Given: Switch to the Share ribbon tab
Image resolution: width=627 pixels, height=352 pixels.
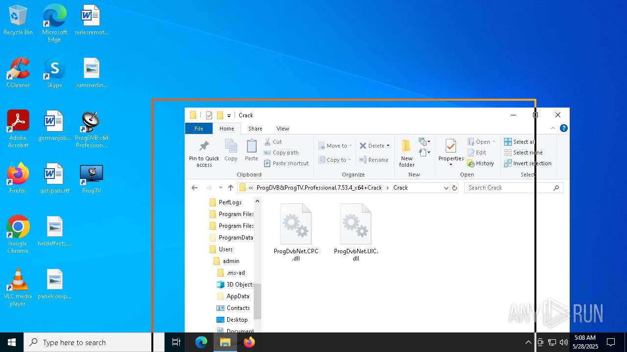Looking at the screenshot, I should (255, 129).
